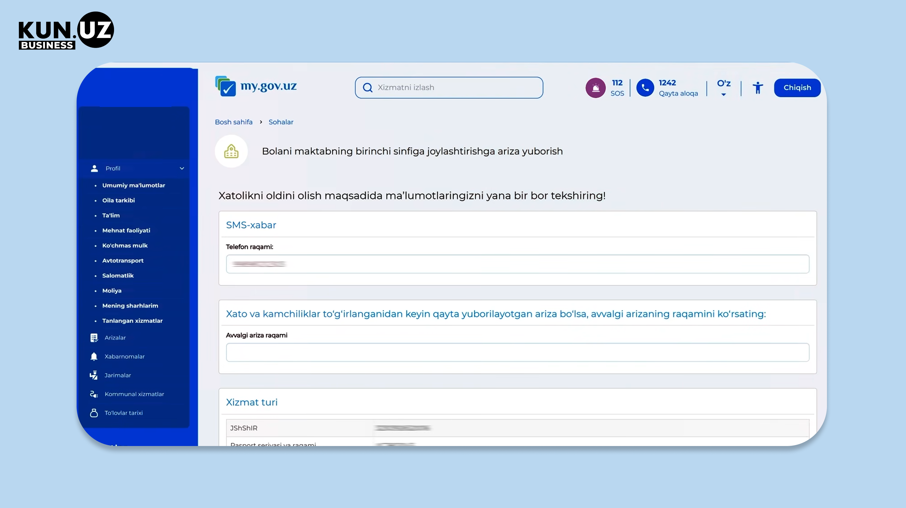Open the Sohalar breadcrumb link
Image resolution: width=906 pixels, height=508 pixels.
click(281, 122)
